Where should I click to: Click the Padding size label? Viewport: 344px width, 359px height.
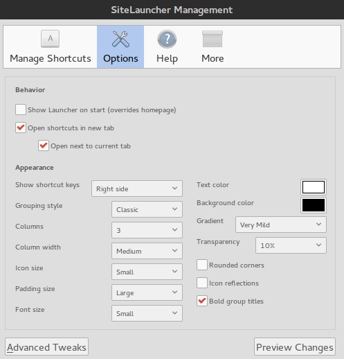[35, 289]
